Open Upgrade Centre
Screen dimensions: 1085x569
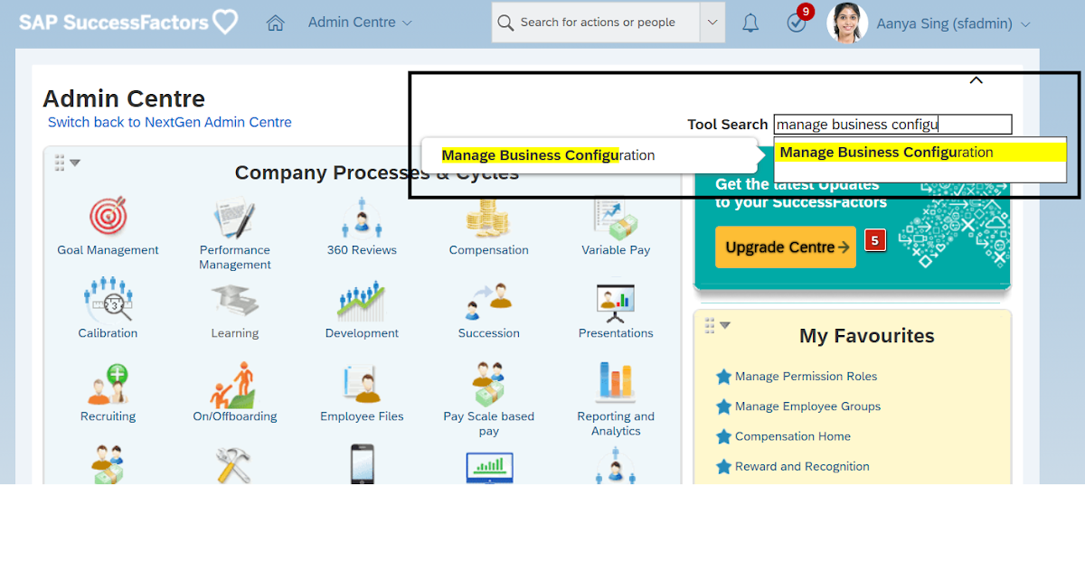click(x=785, y=247)
